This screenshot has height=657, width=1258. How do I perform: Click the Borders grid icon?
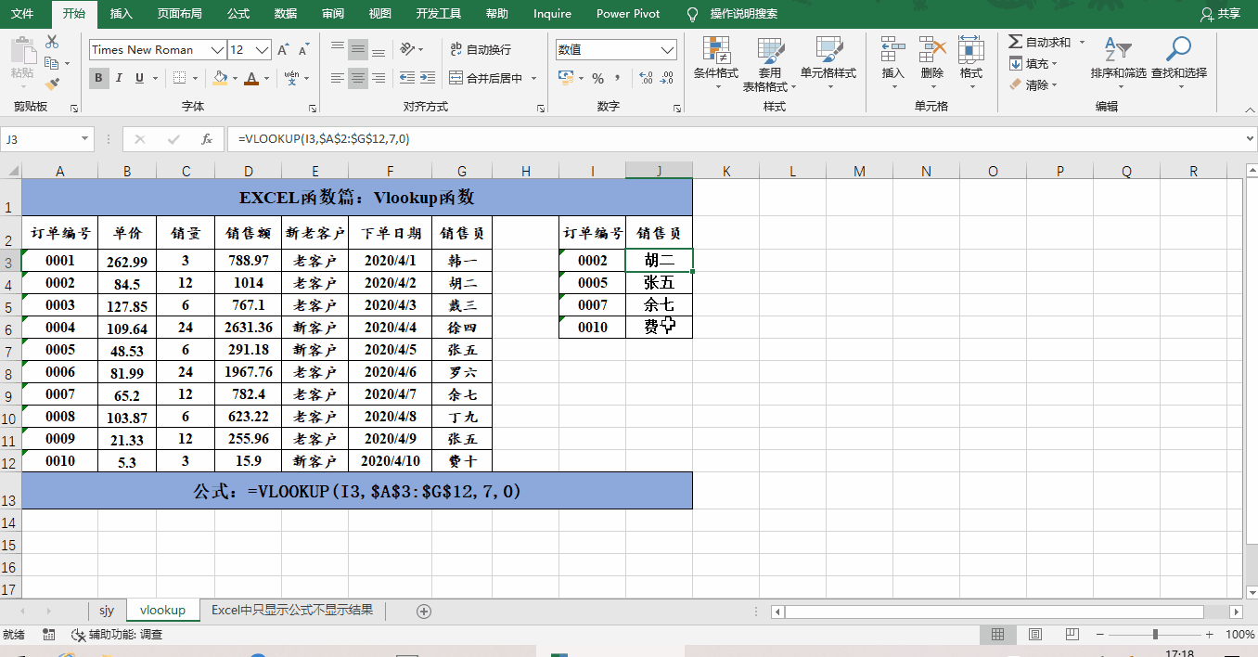180,78
